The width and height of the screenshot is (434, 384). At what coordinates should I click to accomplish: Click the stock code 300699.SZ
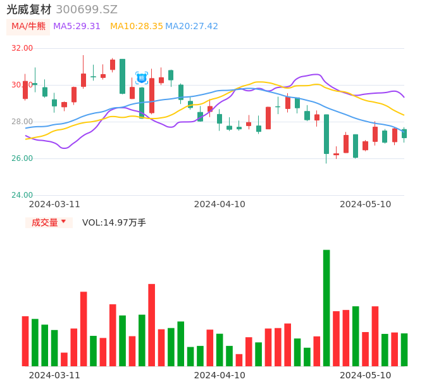pyautogui.click(x=87, y=10)
